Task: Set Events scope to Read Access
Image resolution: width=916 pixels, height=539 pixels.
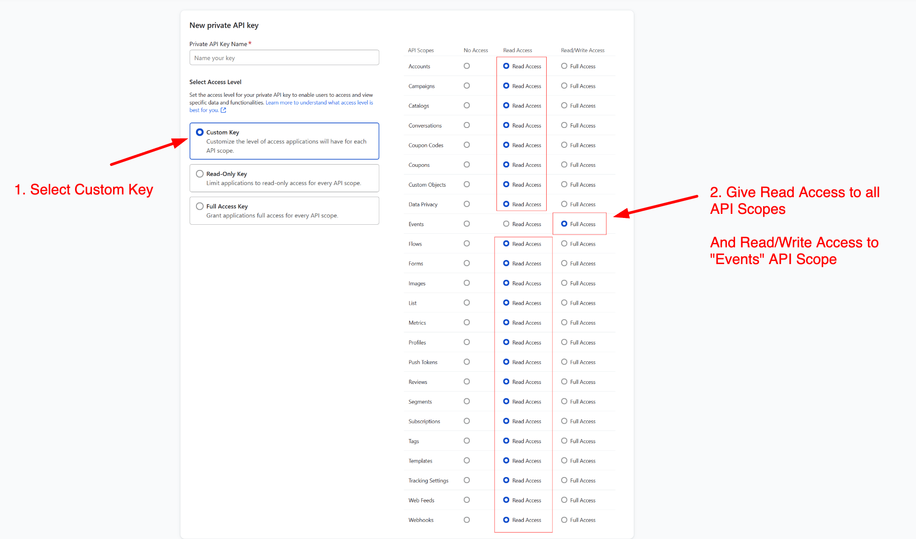Action: pyautogui.click(x=506, y=224)
